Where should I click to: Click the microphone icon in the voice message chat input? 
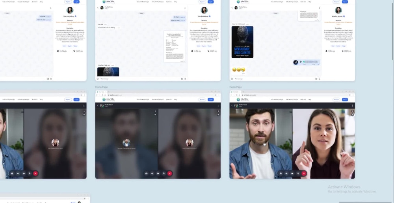320,79
